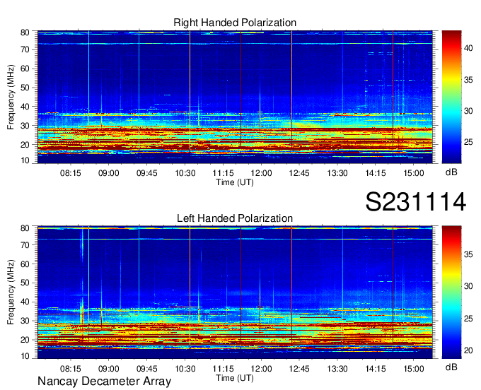Click the 08:15 time tick on Right Handed plot
Viewport: 481px width, 390px height.
[x=71, y=173]
